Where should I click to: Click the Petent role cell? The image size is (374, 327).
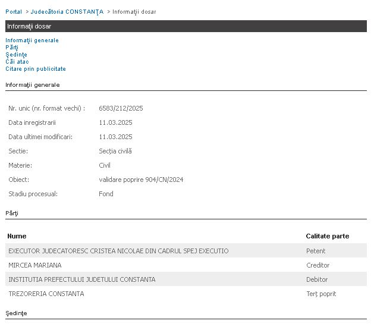coord(316,251)
